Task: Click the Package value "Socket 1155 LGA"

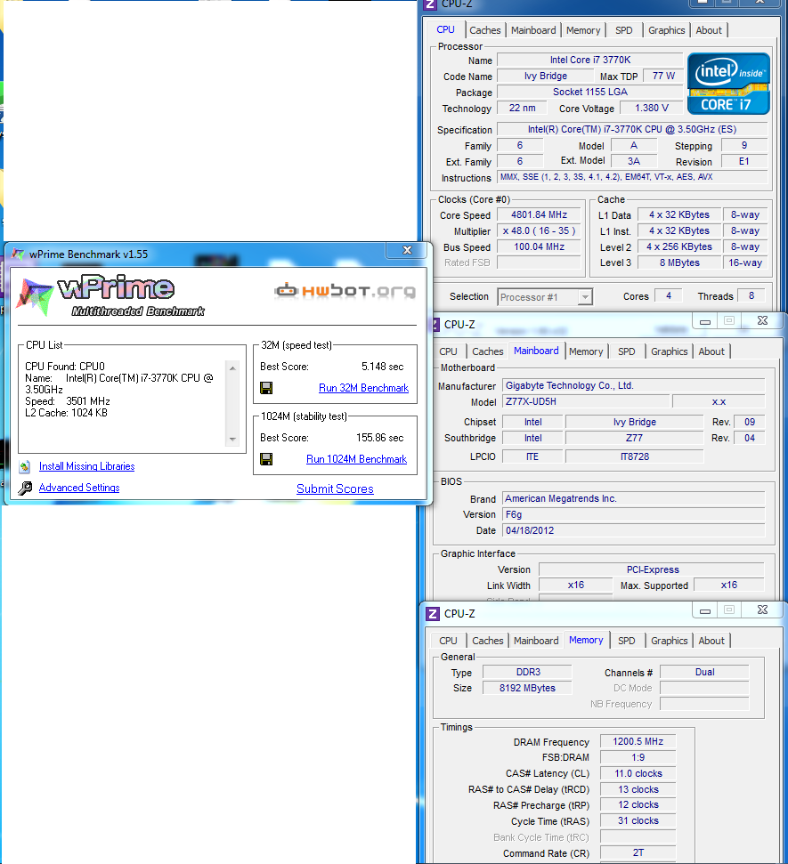Action: [590, 92]
